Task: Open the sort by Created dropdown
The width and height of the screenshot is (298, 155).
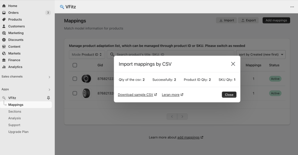Action: point(261,54)
